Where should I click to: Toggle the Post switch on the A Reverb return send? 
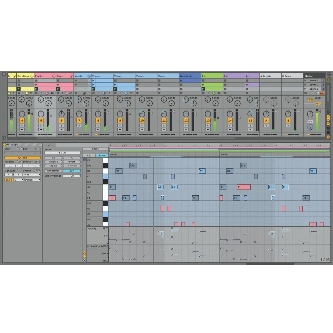pyautogui.click(x=310, y=100)
